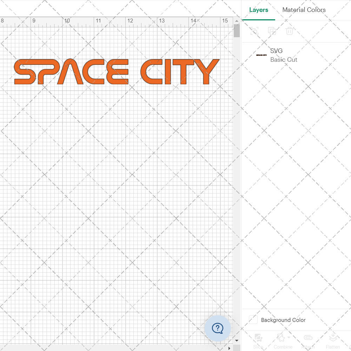Image resolution: width=351 pixels, height=351 pixels.
Task: Click the Group layers icon
Action: point(254,31)
